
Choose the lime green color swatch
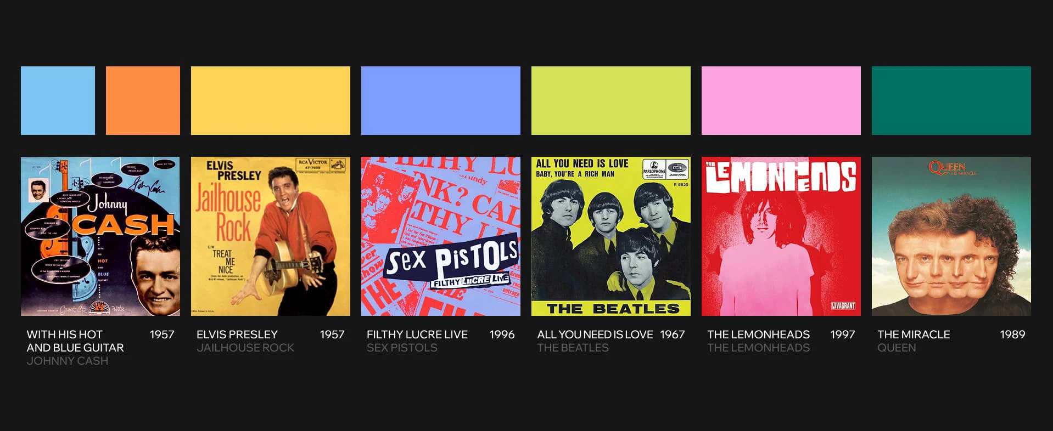click(x=611, y=100)
